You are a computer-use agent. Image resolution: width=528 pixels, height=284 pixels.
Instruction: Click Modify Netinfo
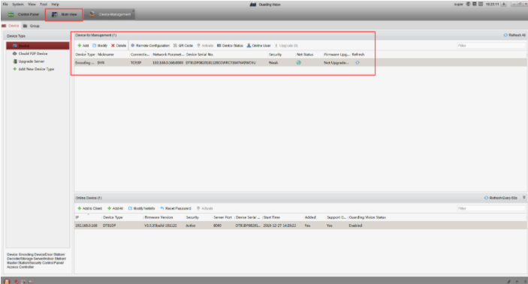pyautogui.click(x=141, y=208)
